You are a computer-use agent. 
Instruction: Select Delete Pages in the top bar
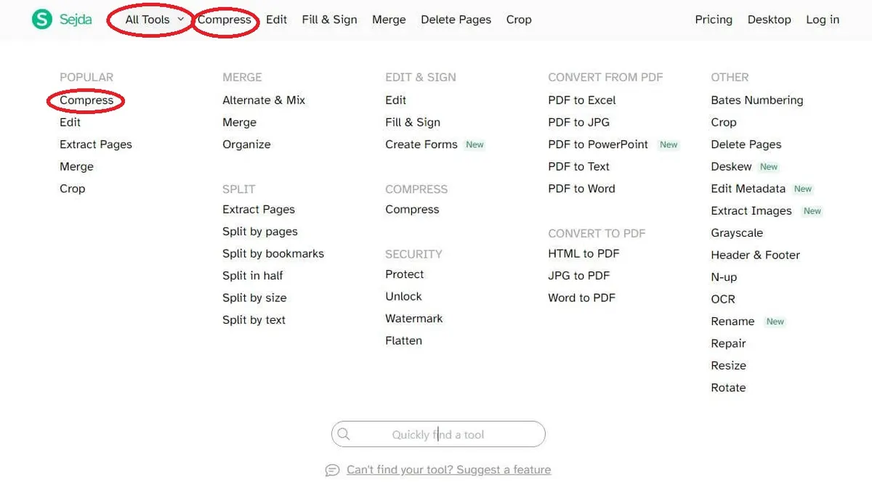(456, 20)
